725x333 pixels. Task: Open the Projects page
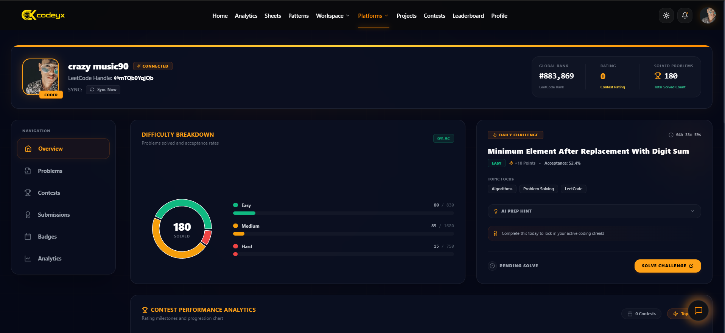(x=406, y=16)
